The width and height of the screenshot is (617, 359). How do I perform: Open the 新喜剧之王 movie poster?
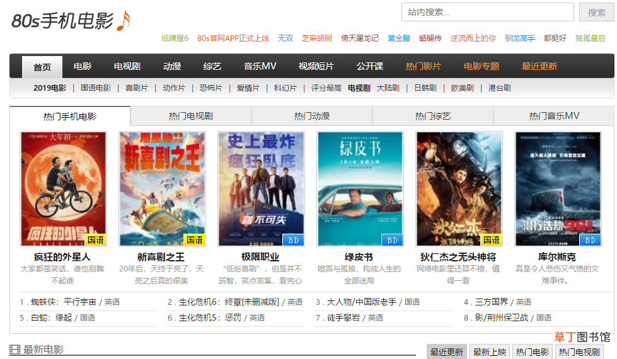162,189
